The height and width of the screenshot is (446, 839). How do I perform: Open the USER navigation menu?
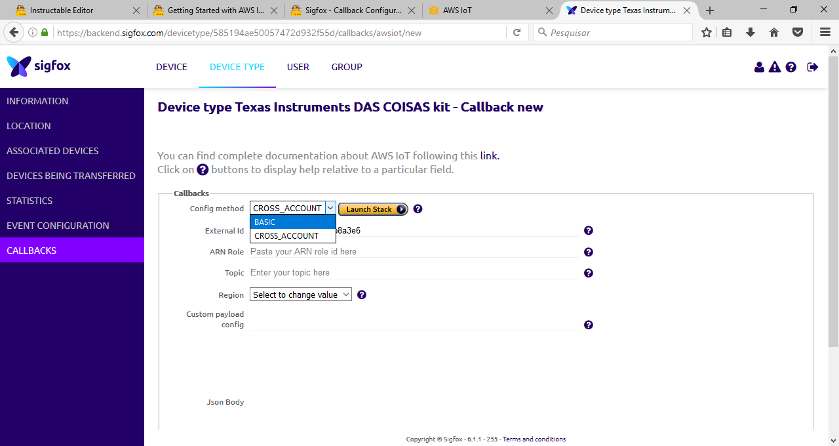click(x=298, y=67)
